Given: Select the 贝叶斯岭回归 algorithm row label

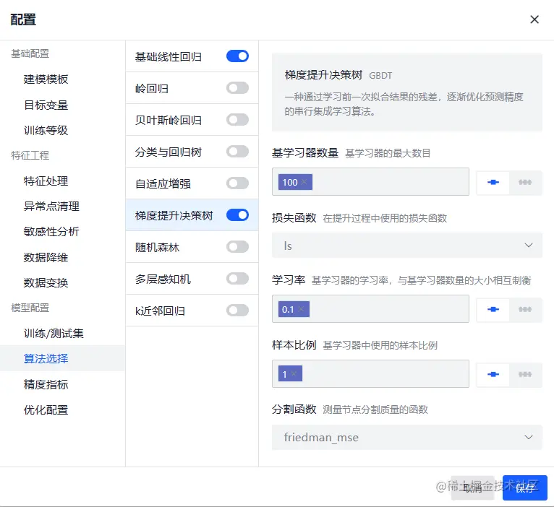Looking at the screenshot, I should [x=169, y=121].
